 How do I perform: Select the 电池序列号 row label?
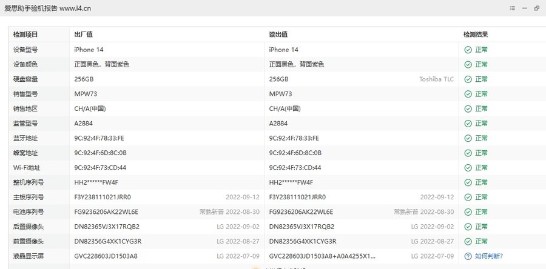[29, 212]
